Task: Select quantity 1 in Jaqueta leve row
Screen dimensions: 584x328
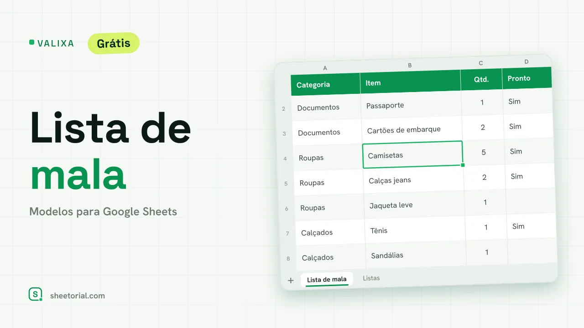Action: [x=485, y=202]
